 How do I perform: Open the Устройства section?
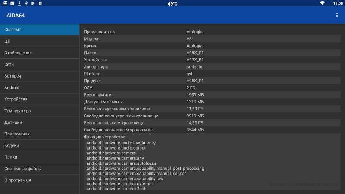coord(40,99)
